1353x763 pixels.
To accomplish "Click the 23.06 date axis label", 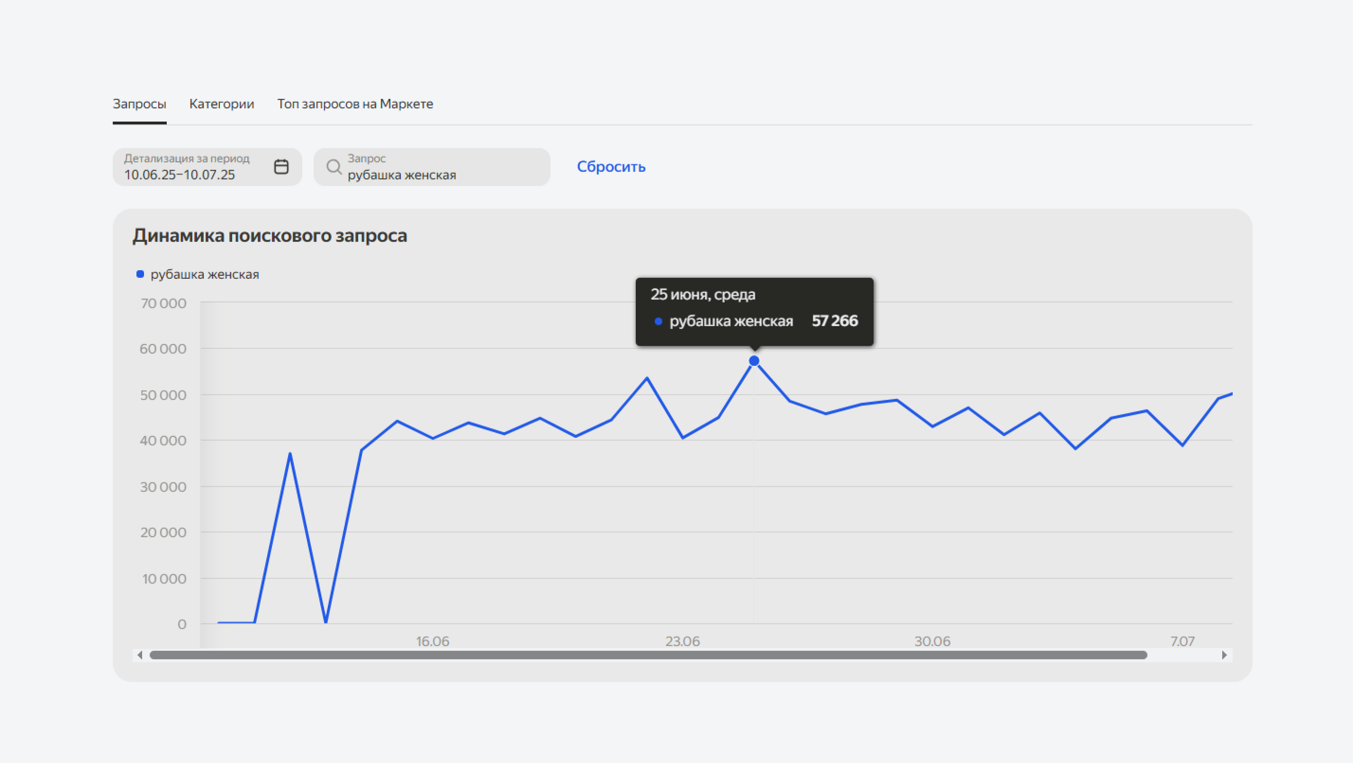I will [x=682, y=641].
